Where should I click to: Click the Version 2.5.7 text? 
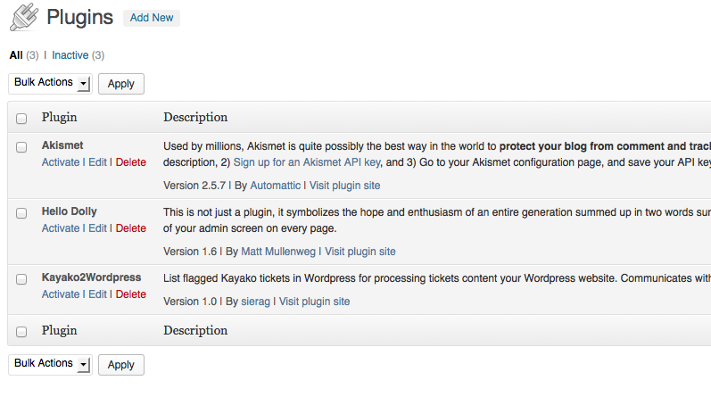pyautogui.click(x=194, y=186)
